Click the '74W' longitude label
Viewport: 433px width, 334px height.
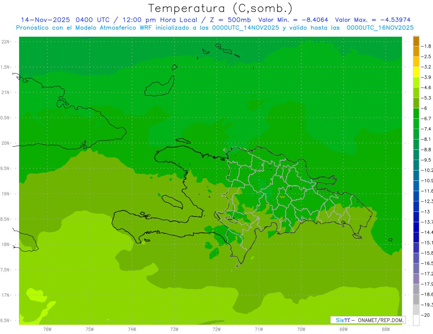click(132, 329)
